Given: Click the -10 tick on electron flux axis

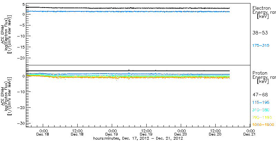Looking at the screenshot, I should [20, 36].
